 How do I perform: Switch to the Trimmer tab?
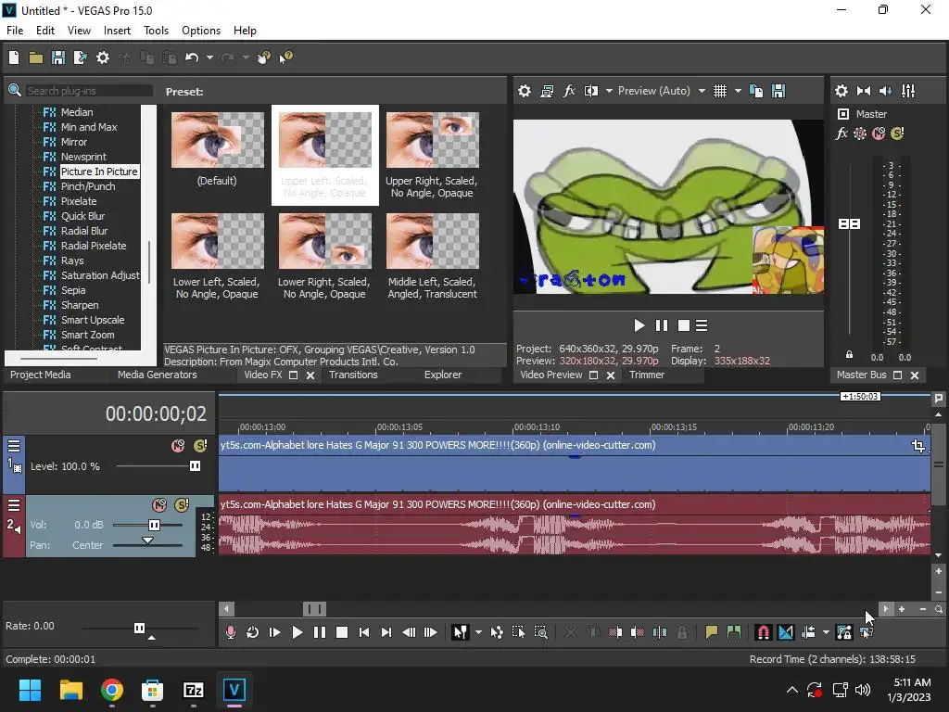(646, 375)
